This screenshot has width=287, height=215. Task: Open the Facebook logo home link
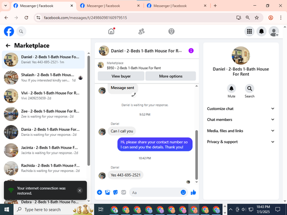click(9, 32)
